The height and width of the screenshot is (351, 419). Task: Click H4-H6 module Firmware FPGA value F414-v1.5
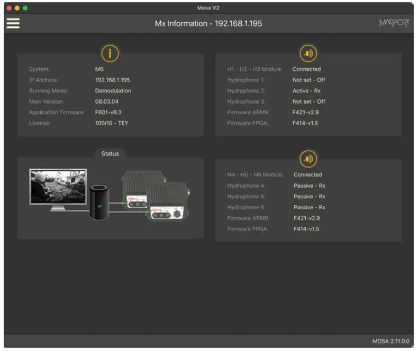click(306, 229)
